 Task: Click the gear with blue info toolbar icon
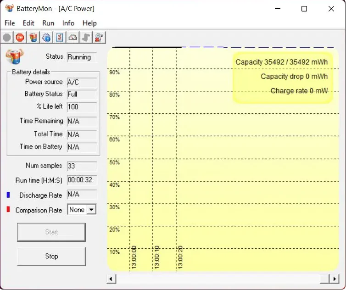click(x=46, y=38)
